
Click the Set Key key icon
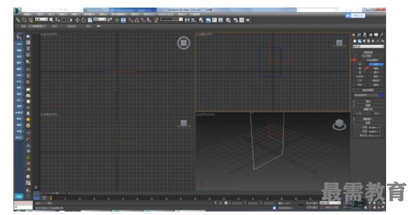[x=301, y=205]
